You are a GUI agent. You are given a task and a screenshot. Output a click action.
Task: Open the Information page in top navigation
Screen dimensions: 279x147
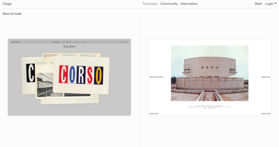click(x=189, y=4)
